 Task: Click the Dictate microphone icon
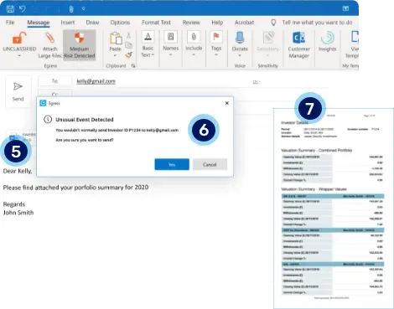240,38
